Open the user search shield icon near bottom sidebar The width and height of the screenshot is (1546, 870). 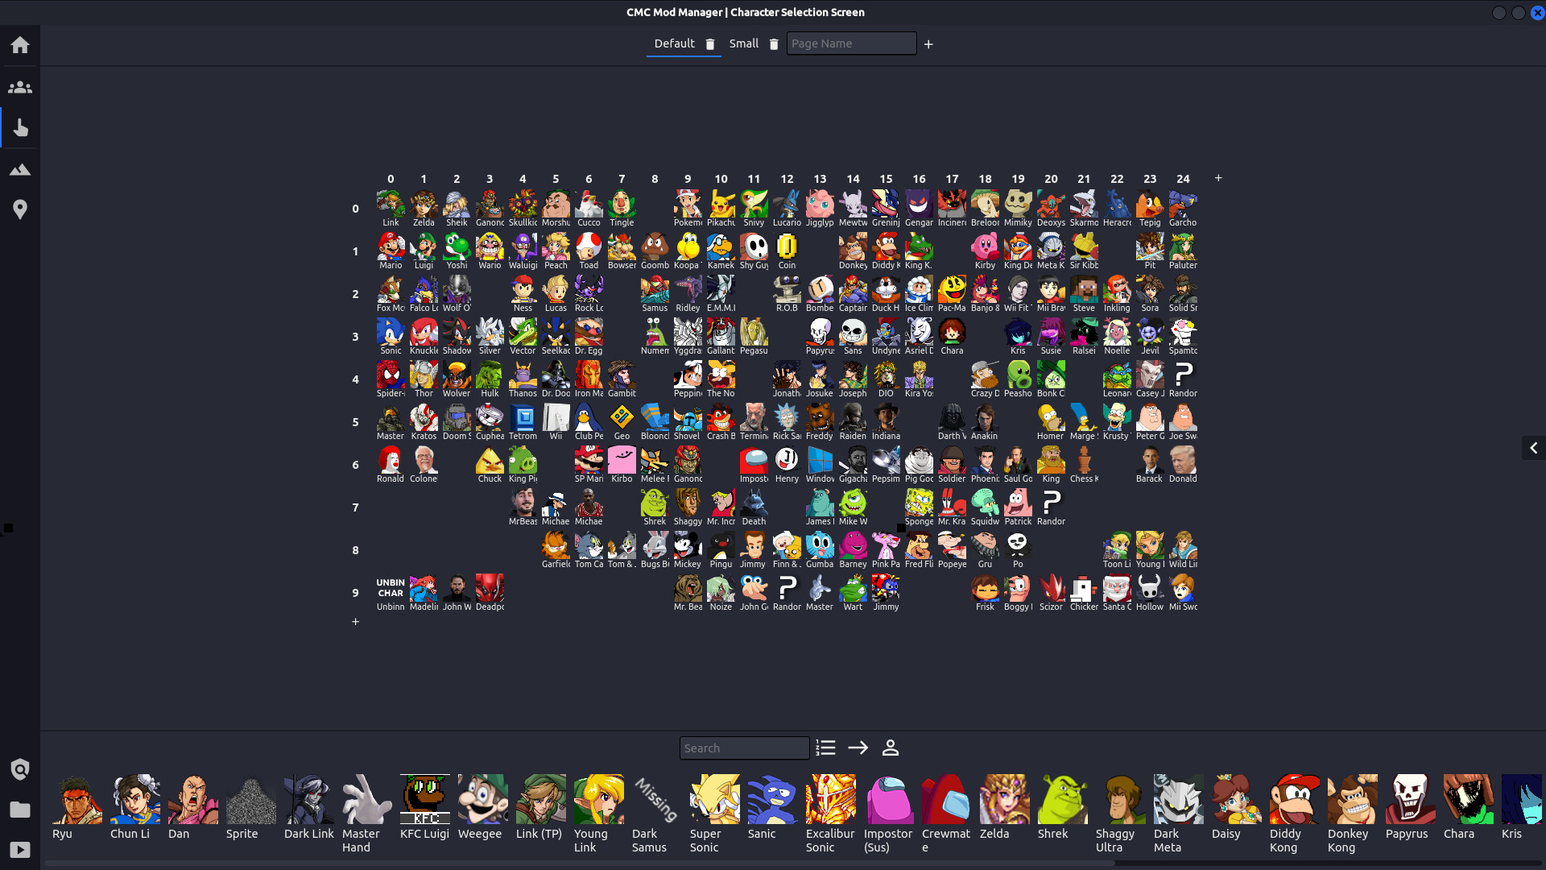point(19,769)
